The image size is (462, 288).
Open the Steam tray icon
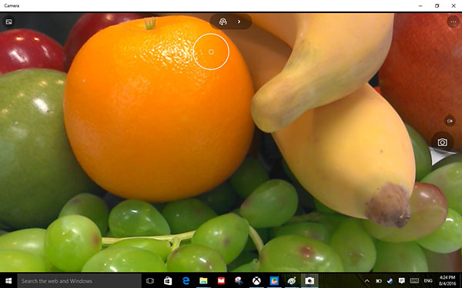pyautogui.click(x=390, y=281)
